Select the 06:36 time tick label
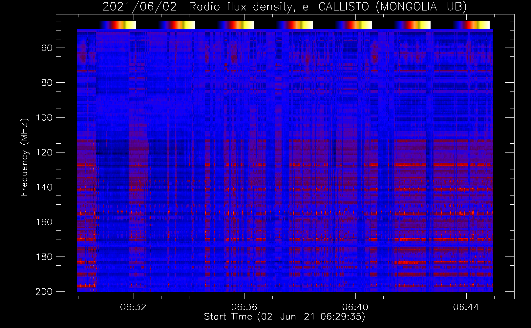The height and width of the screenshot is (328, 531). [x=244, y=307]
